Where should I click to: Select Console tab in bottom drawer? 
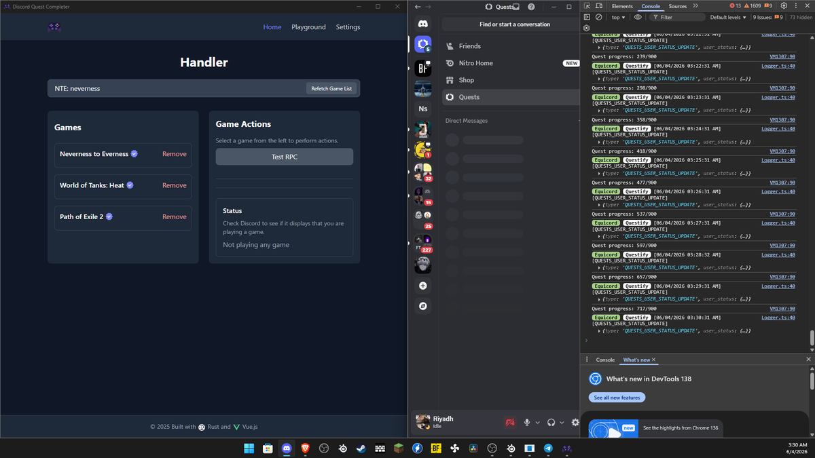(605, 360)
